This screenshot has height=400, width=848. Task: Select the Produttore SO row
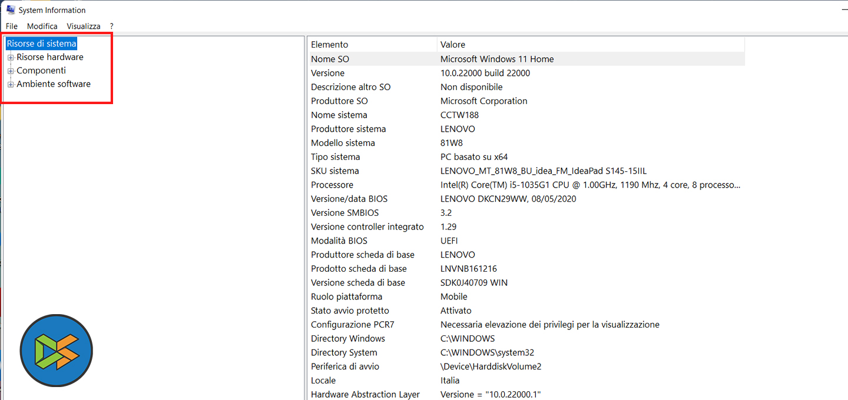526,101
